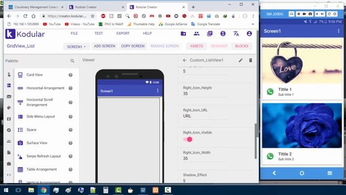Image resolution: width=346 pixels, height=195 pixels.
Task: Open a new Chrome tab
Action: click(193, 7)
